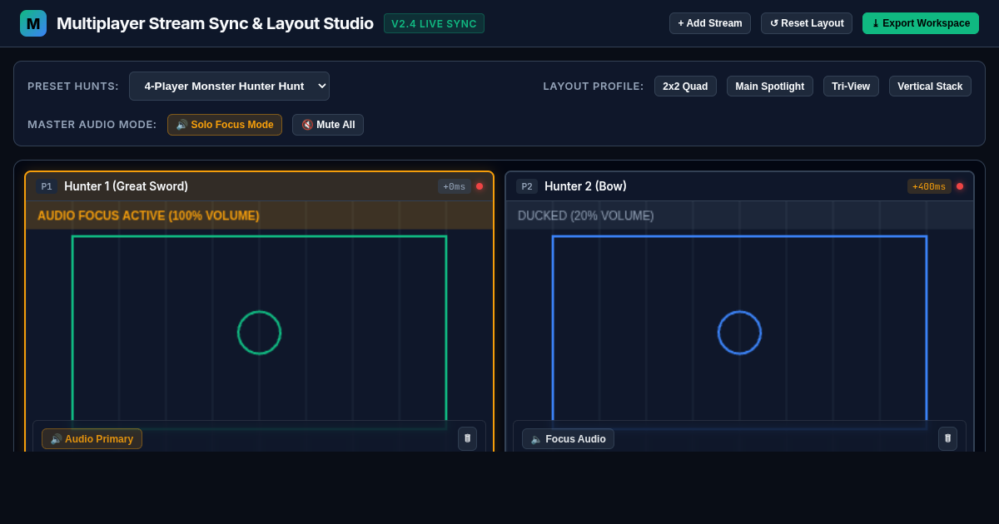The width and height of the screenshot is (999, 524).
Task: Click the Multiplayer Stream Sync & Layout Studio title
Action: (215, 23)
